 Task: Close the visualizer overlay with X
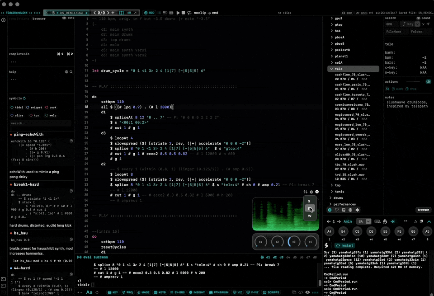click(317, 192)
